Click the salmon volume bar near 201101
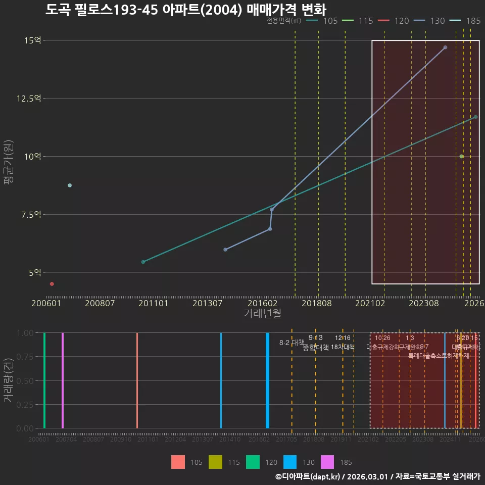Image resolution: width=485 pixels, height=485 pixels. click(x=137, y=380)
